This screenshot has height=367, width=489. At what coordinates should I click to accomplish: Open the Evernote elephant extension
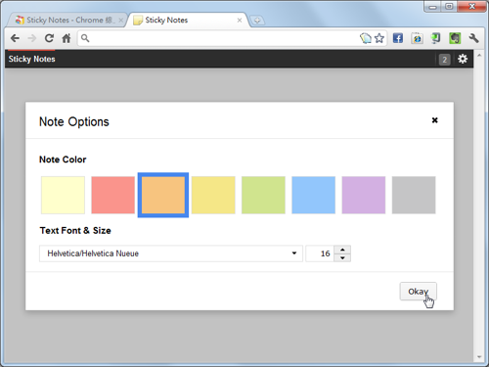point(455,38)
